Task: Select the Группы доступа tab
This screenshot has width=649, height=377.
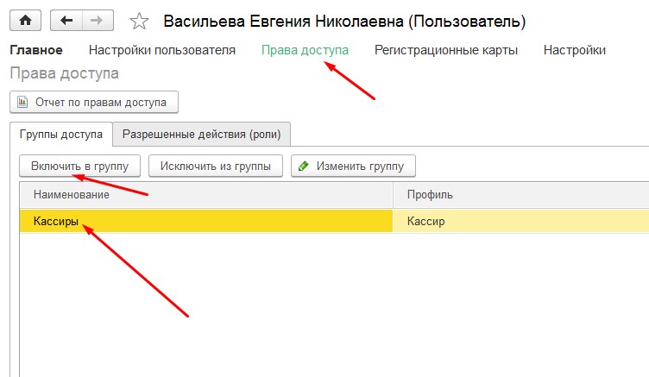Action: pyautogui.click(x=61, y=134)
